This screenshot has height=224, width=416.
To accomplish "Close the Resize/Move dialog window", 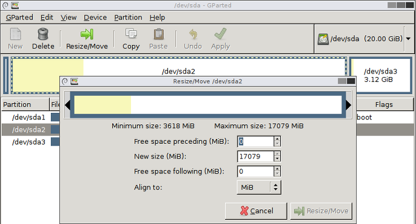I will click(x=351, y=81).
